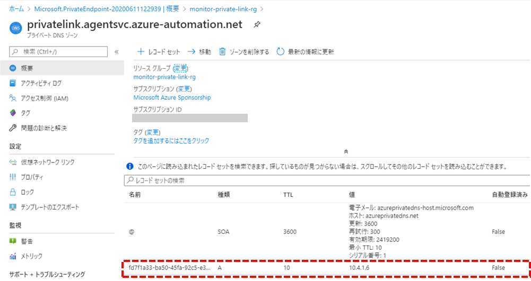The width and height of the screenshot is (531, 281).
Task: Open サポート + トラブルシューティング section
Action: coord(47,274)
